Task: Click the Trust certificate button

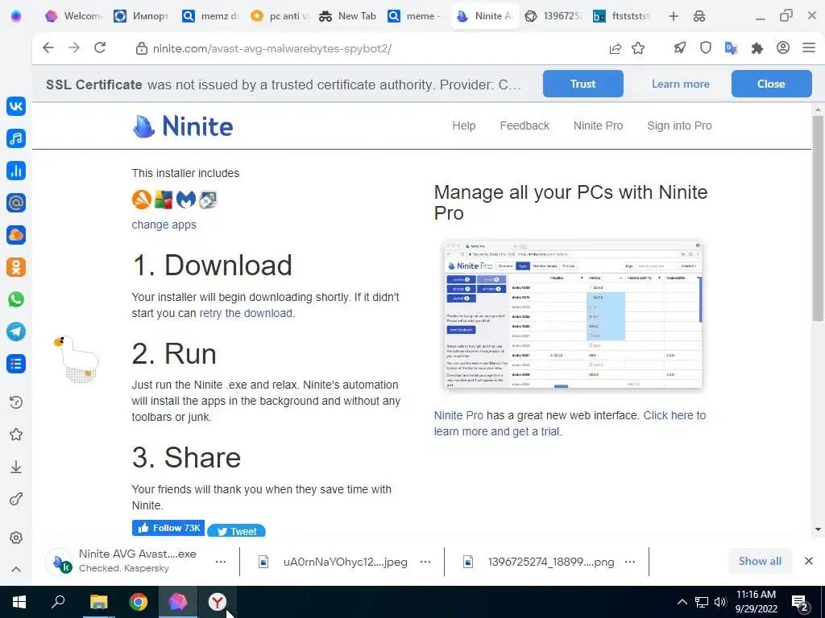Action: [583, 84]
